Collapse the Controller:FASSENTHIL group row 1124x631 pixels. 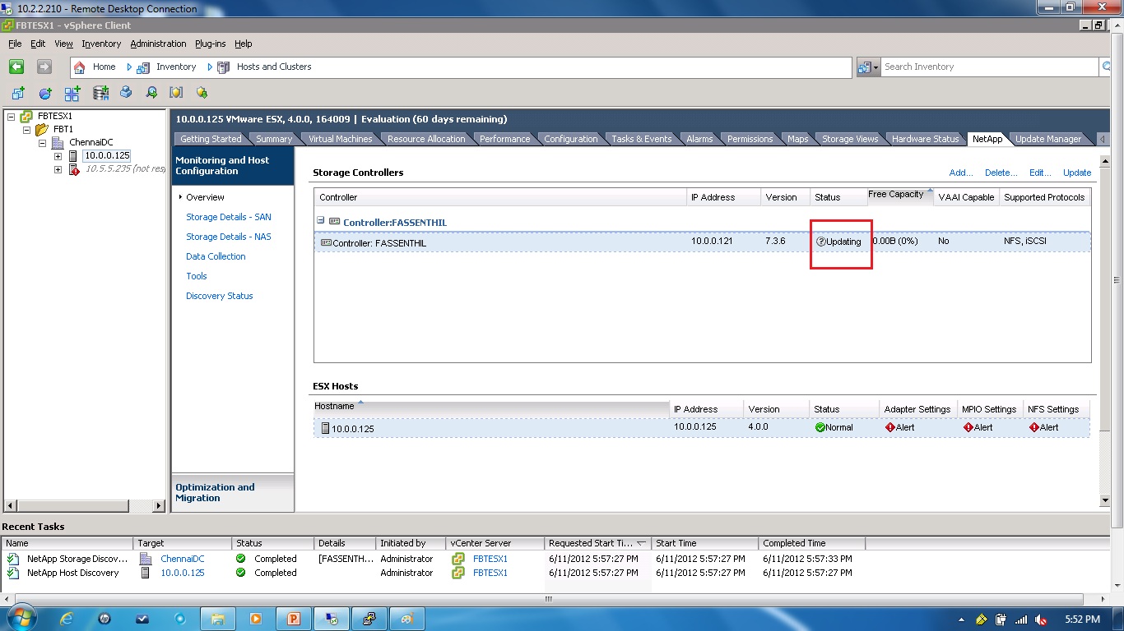tap(321, 222)
